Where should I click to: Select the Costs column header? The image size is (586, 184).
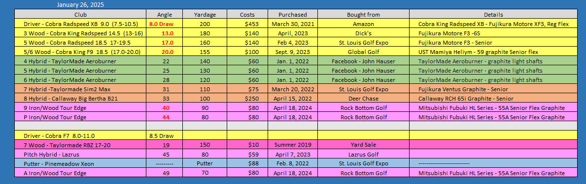[247, 15]
